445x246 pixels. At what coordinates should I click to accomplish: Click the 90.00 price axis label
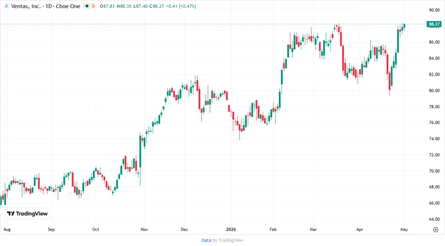point(434,10)
